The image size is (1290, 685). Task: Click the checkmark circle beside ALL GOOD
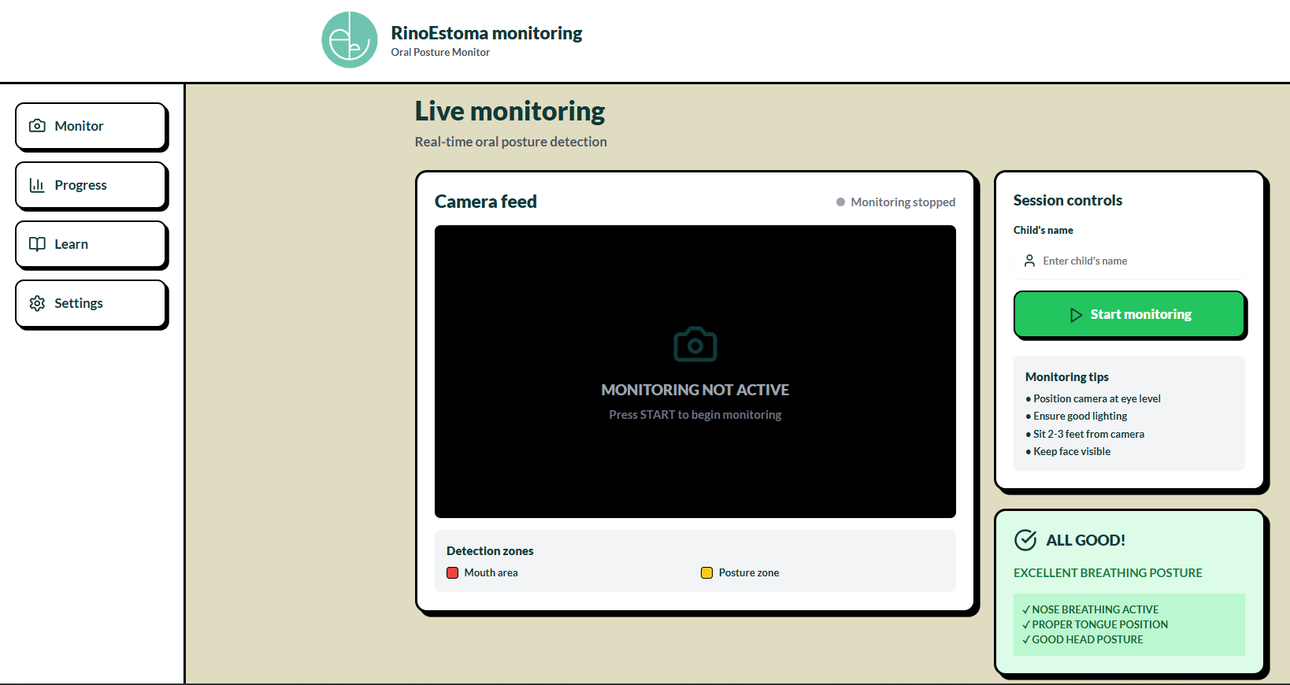[1025, 540]
